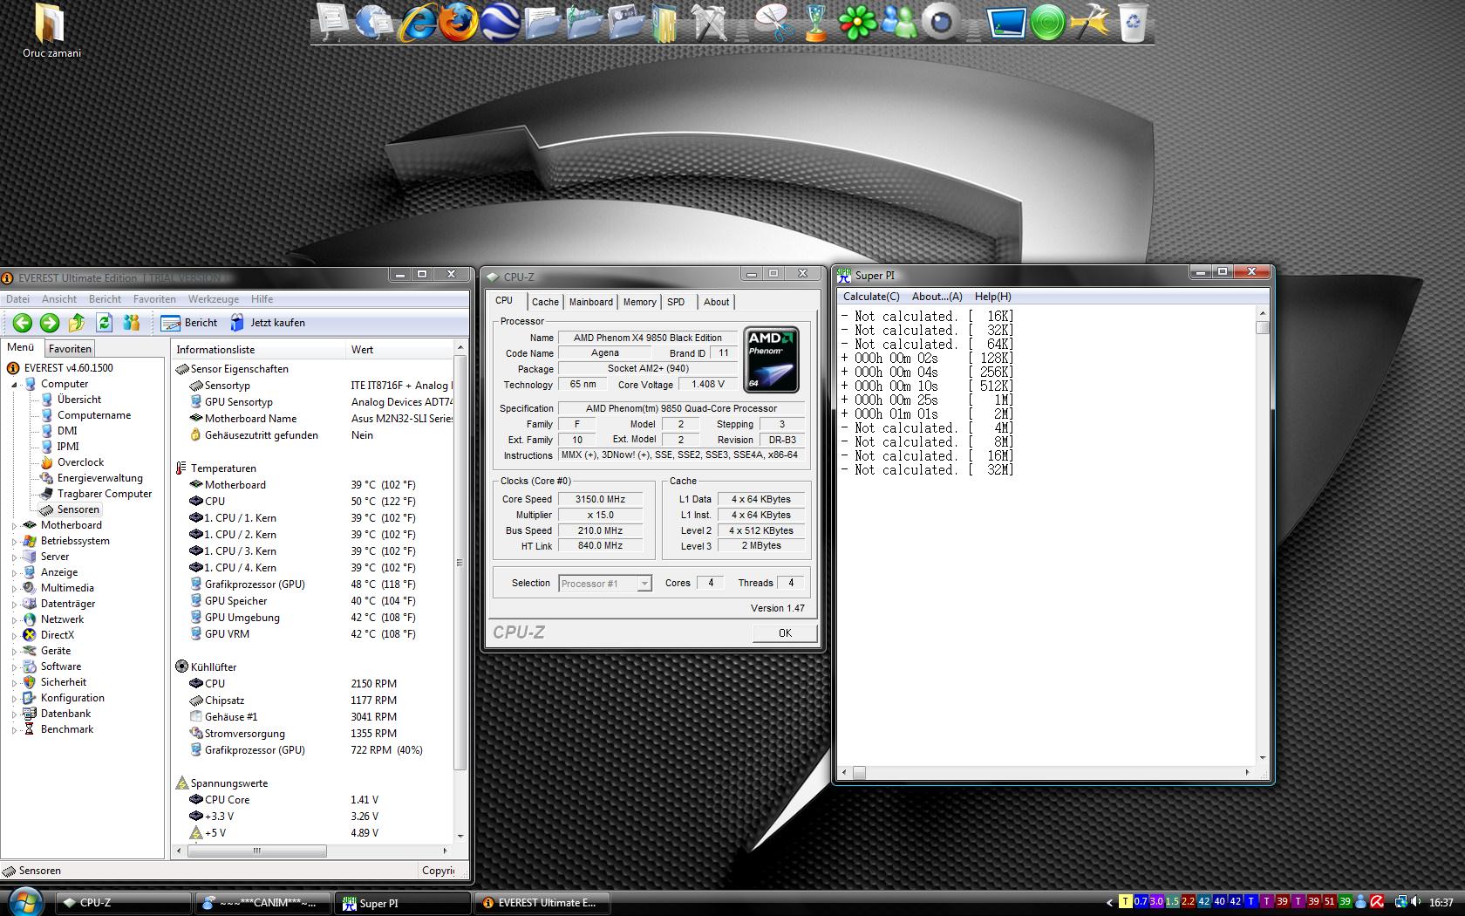Switch to the Favoriten tab in EVEREST

pos(70,348)
